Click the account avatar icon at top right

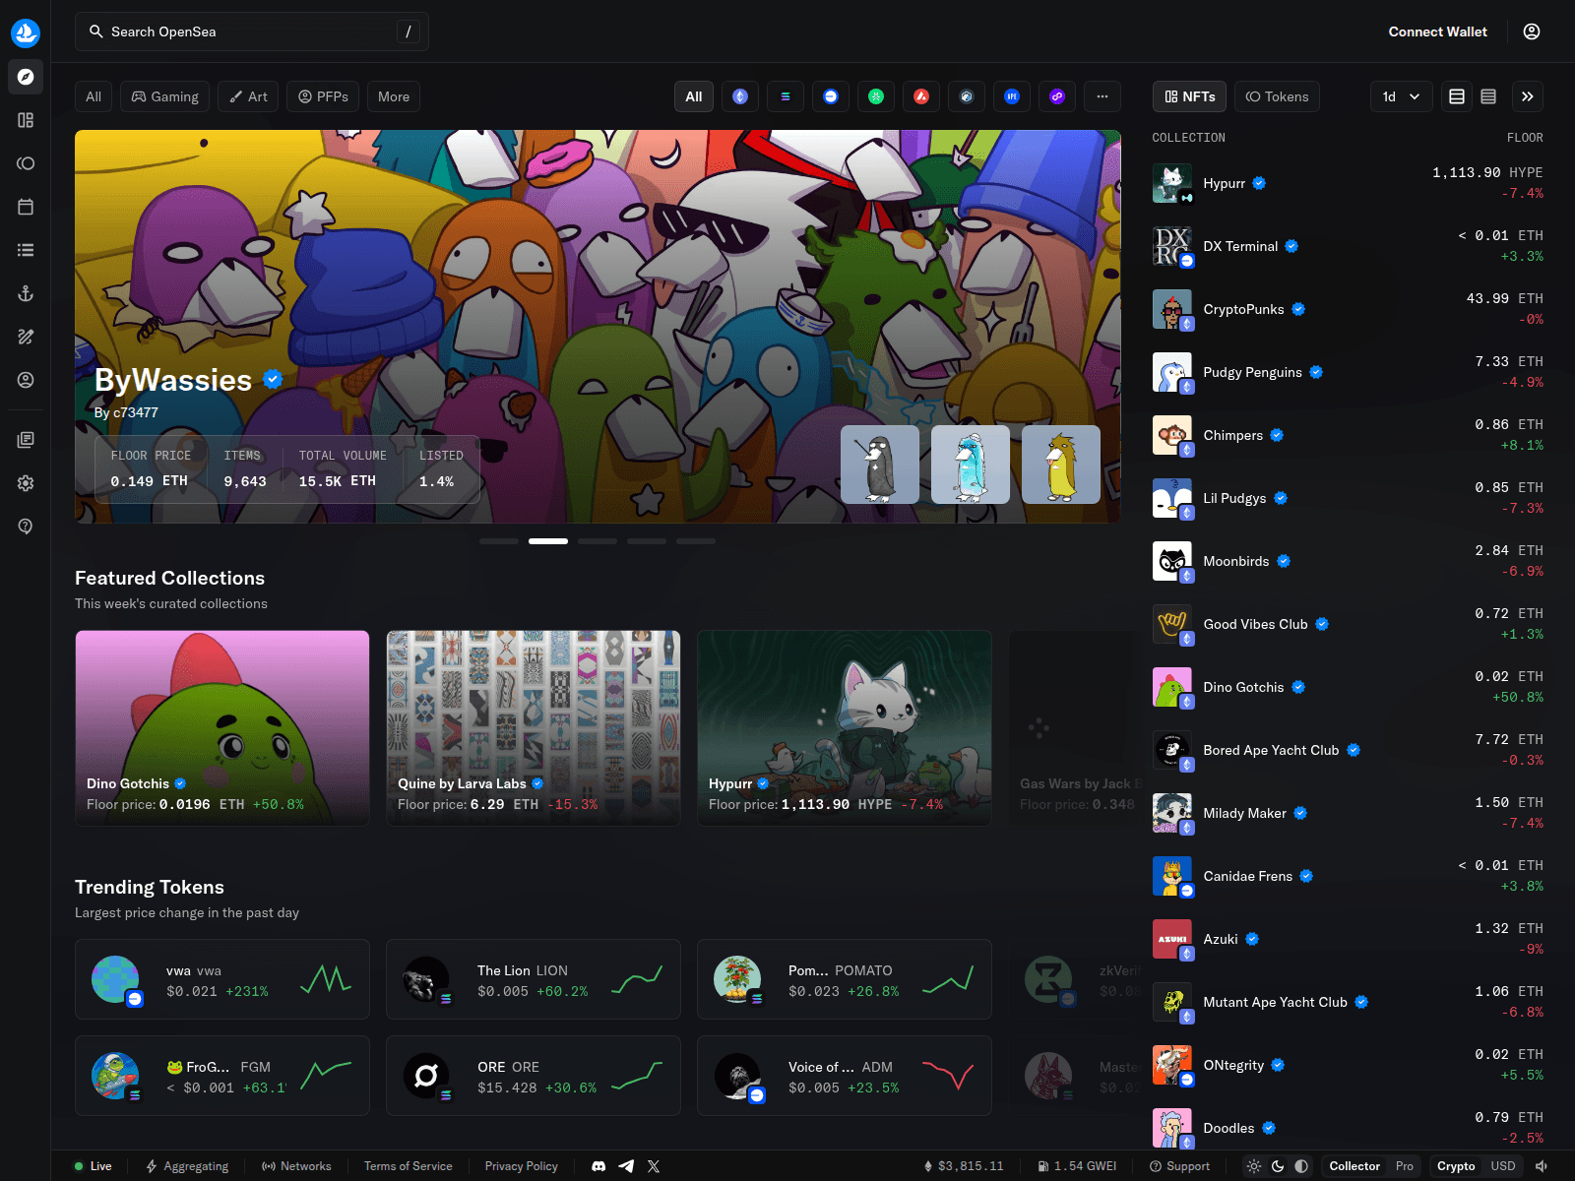(1532, 31)
